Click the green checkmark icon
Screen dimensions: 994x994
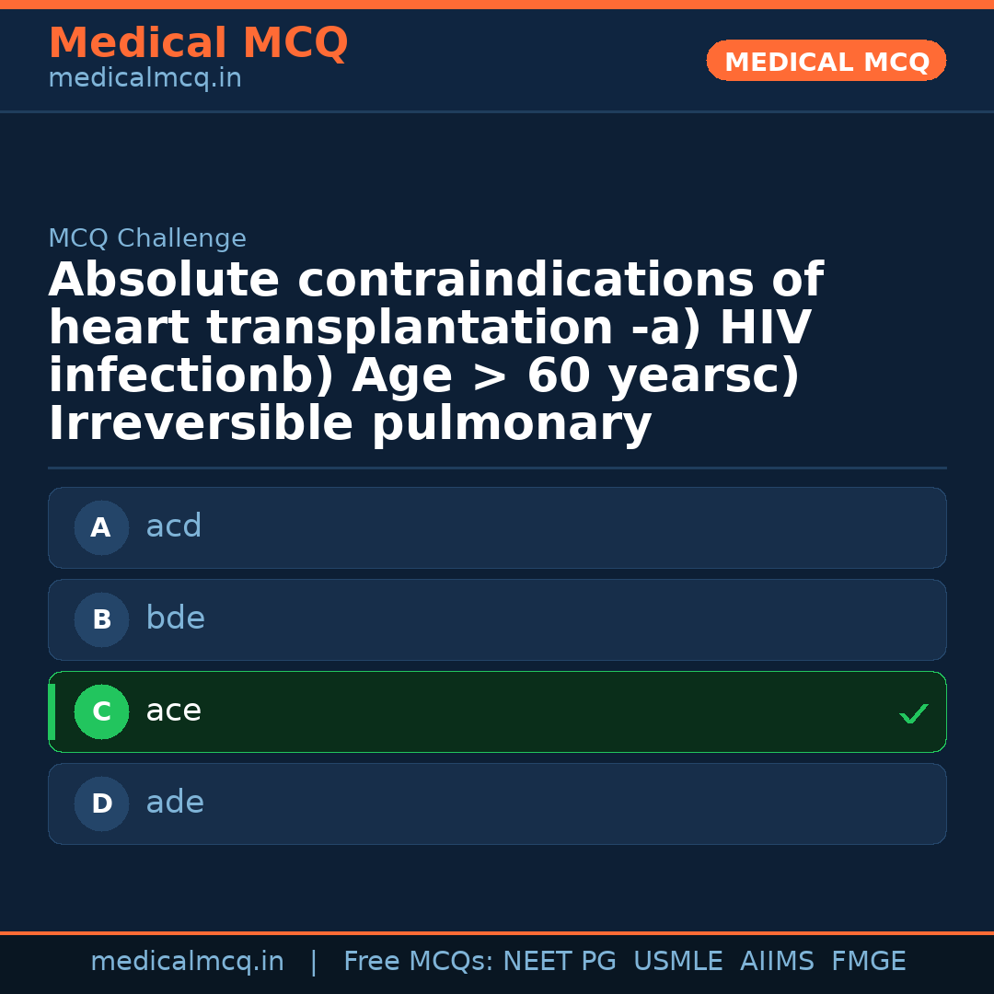[x=913, y=713]
